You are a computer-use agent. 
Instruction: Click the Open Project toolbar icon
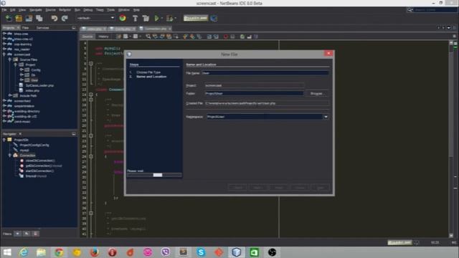click(29, 18)
